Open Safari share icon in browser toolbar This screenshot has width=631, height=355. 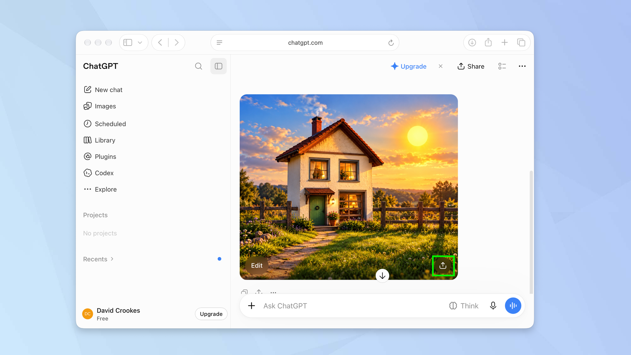[x=488, y=42]
